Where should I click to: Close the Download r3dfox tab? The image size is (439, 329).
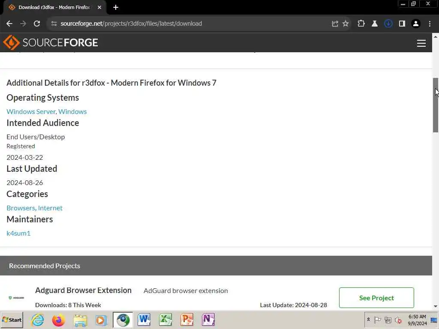coord(99,8)
